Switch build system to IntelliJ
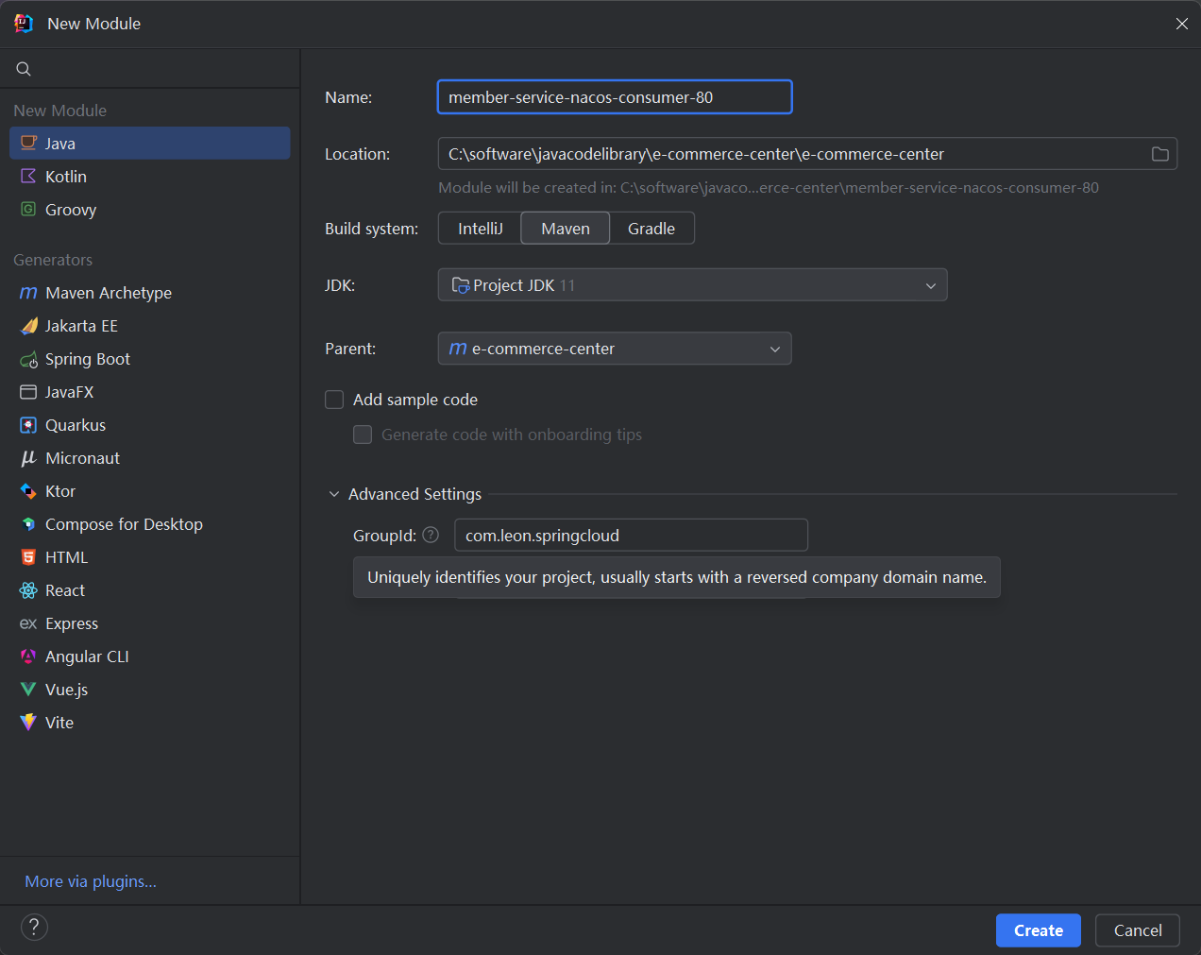This screenshot has width=1201, height=955. coord(480,229)
